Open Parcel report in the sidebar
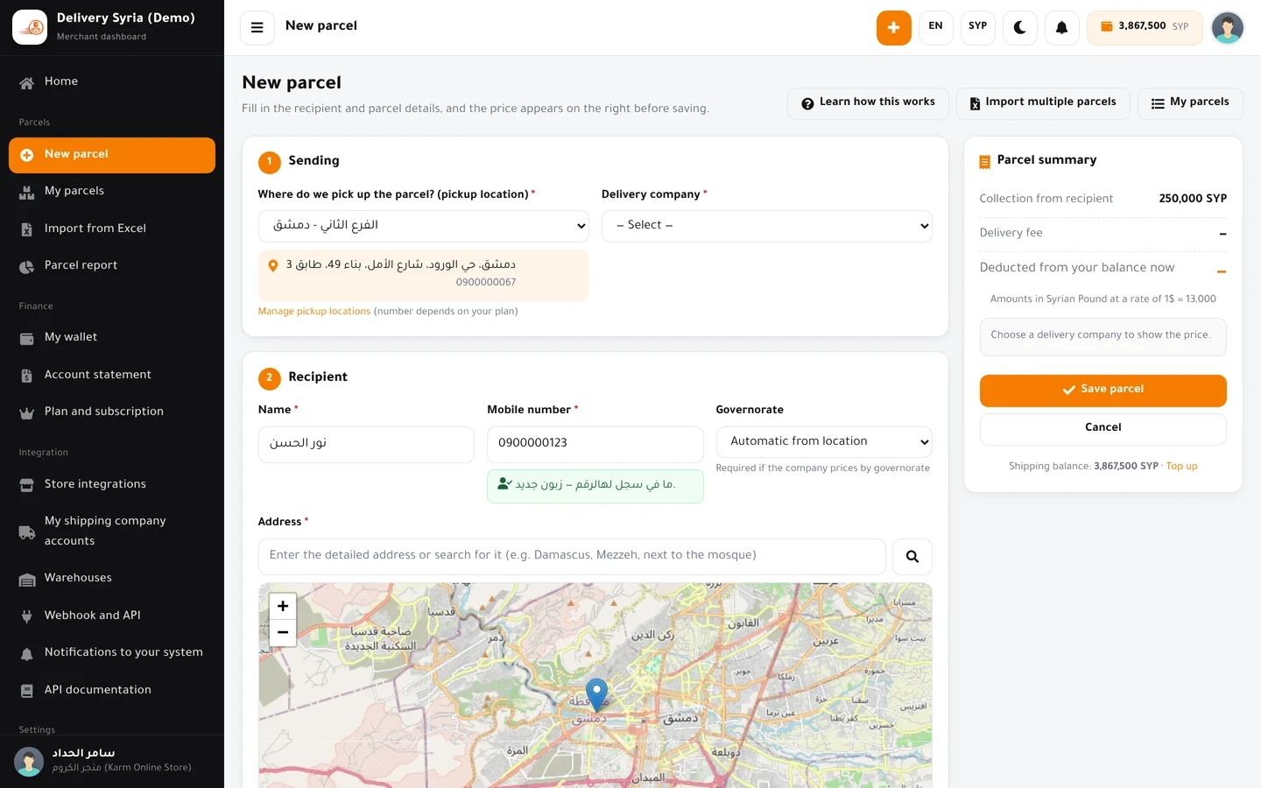The height and width of the screenshot is (788, 1261). click(112, 265)
